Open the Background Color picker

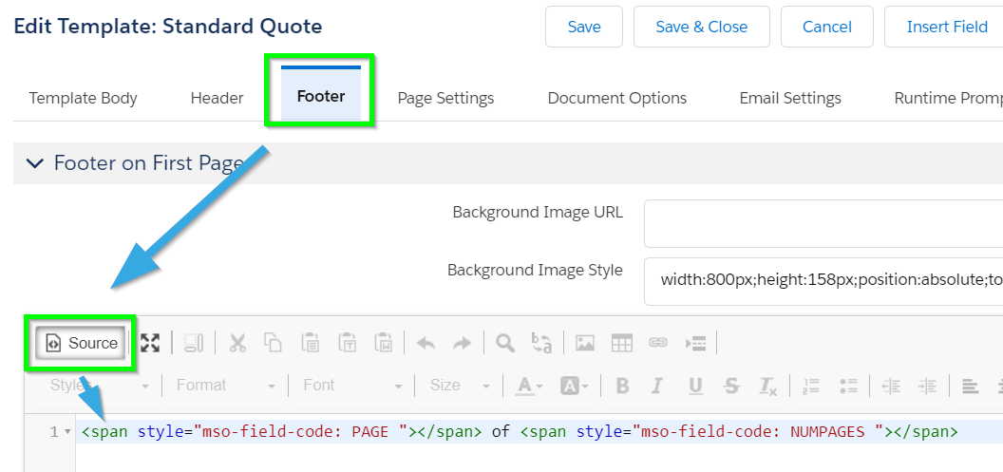[575, 386]
